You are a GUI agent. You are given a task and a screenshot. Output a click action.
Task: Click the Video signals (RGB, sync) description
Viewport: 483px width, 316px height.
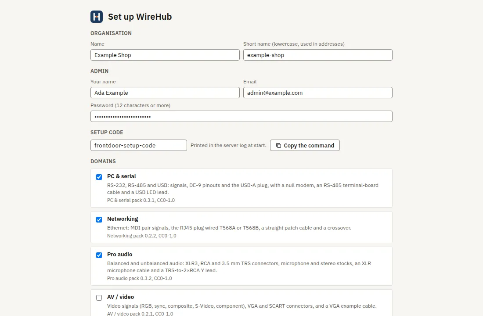[242, 306]
